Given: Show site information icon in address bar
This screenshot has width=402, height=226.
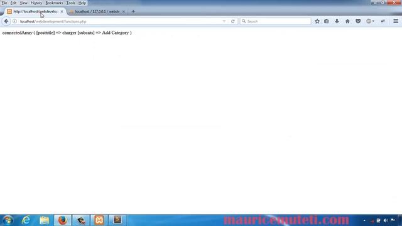Looking at the screenshot, I should pyautogui.click(x=15, y=21).
